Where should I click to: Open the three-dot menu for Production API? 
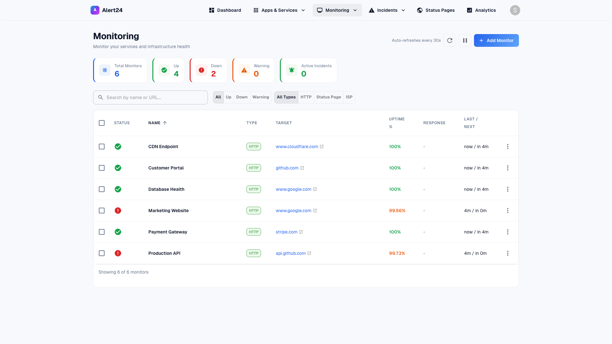click(508, 253)
